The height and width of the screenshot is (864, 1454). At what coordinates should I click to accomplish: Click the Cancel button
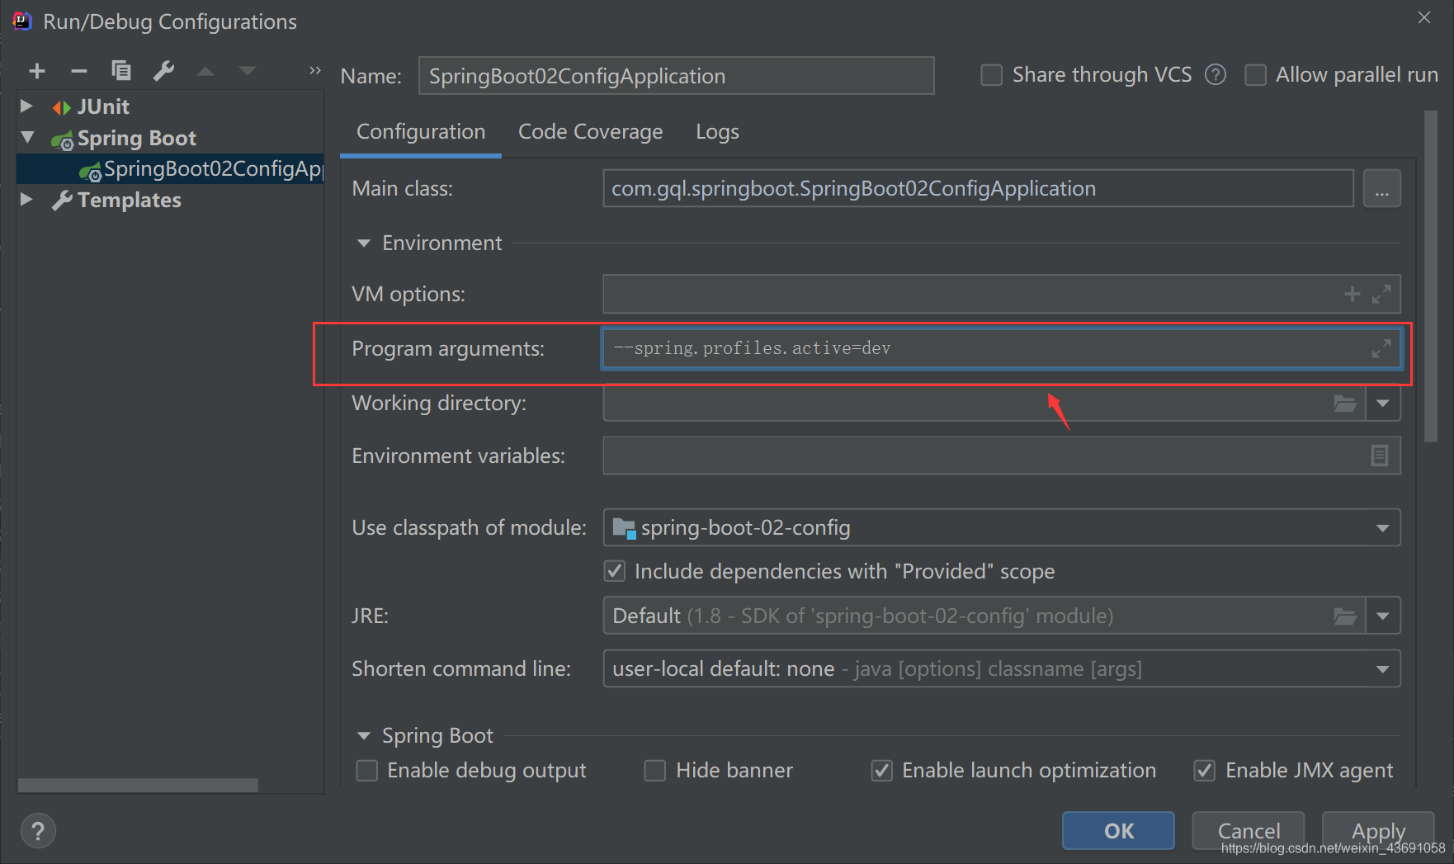(x=1249, y=830)
